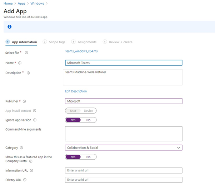Set featured app in Company Portal to No
This screenshot has height=185, width=215.
88,157
